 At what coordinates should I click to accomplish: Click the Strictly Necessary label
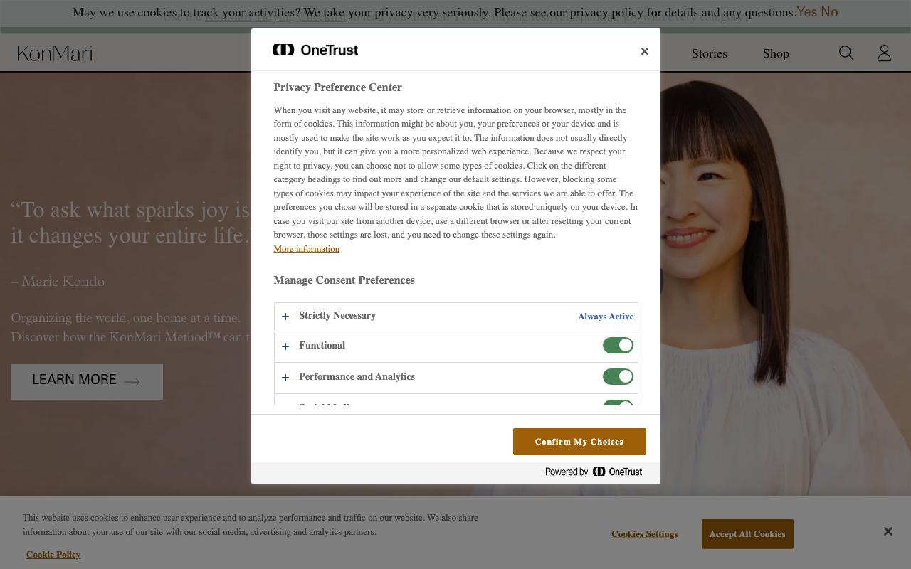pos(337,316)
